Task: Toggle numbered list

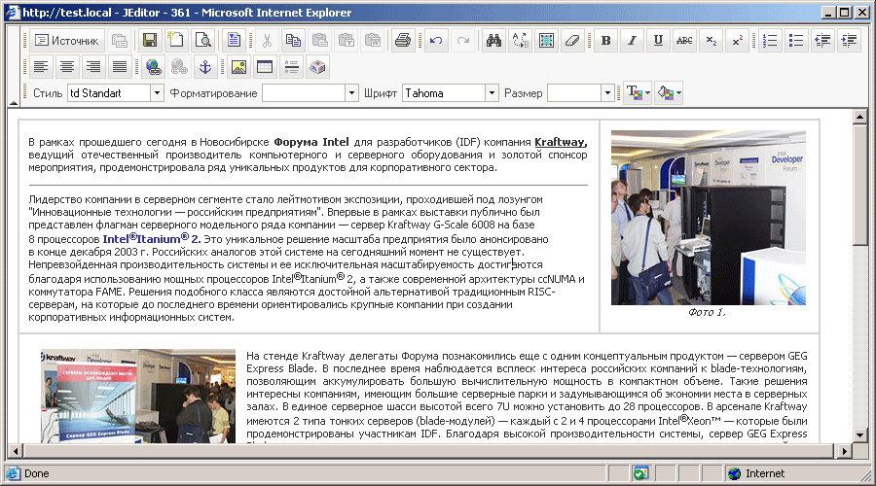Action: pyautogui.click(x=770, y=40)
